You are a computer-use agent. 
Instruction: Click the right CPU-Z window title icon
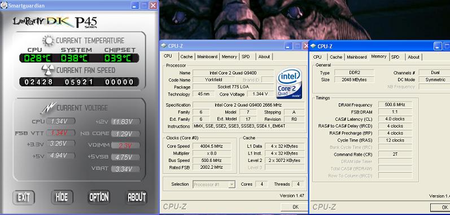(x=313, y=46)
